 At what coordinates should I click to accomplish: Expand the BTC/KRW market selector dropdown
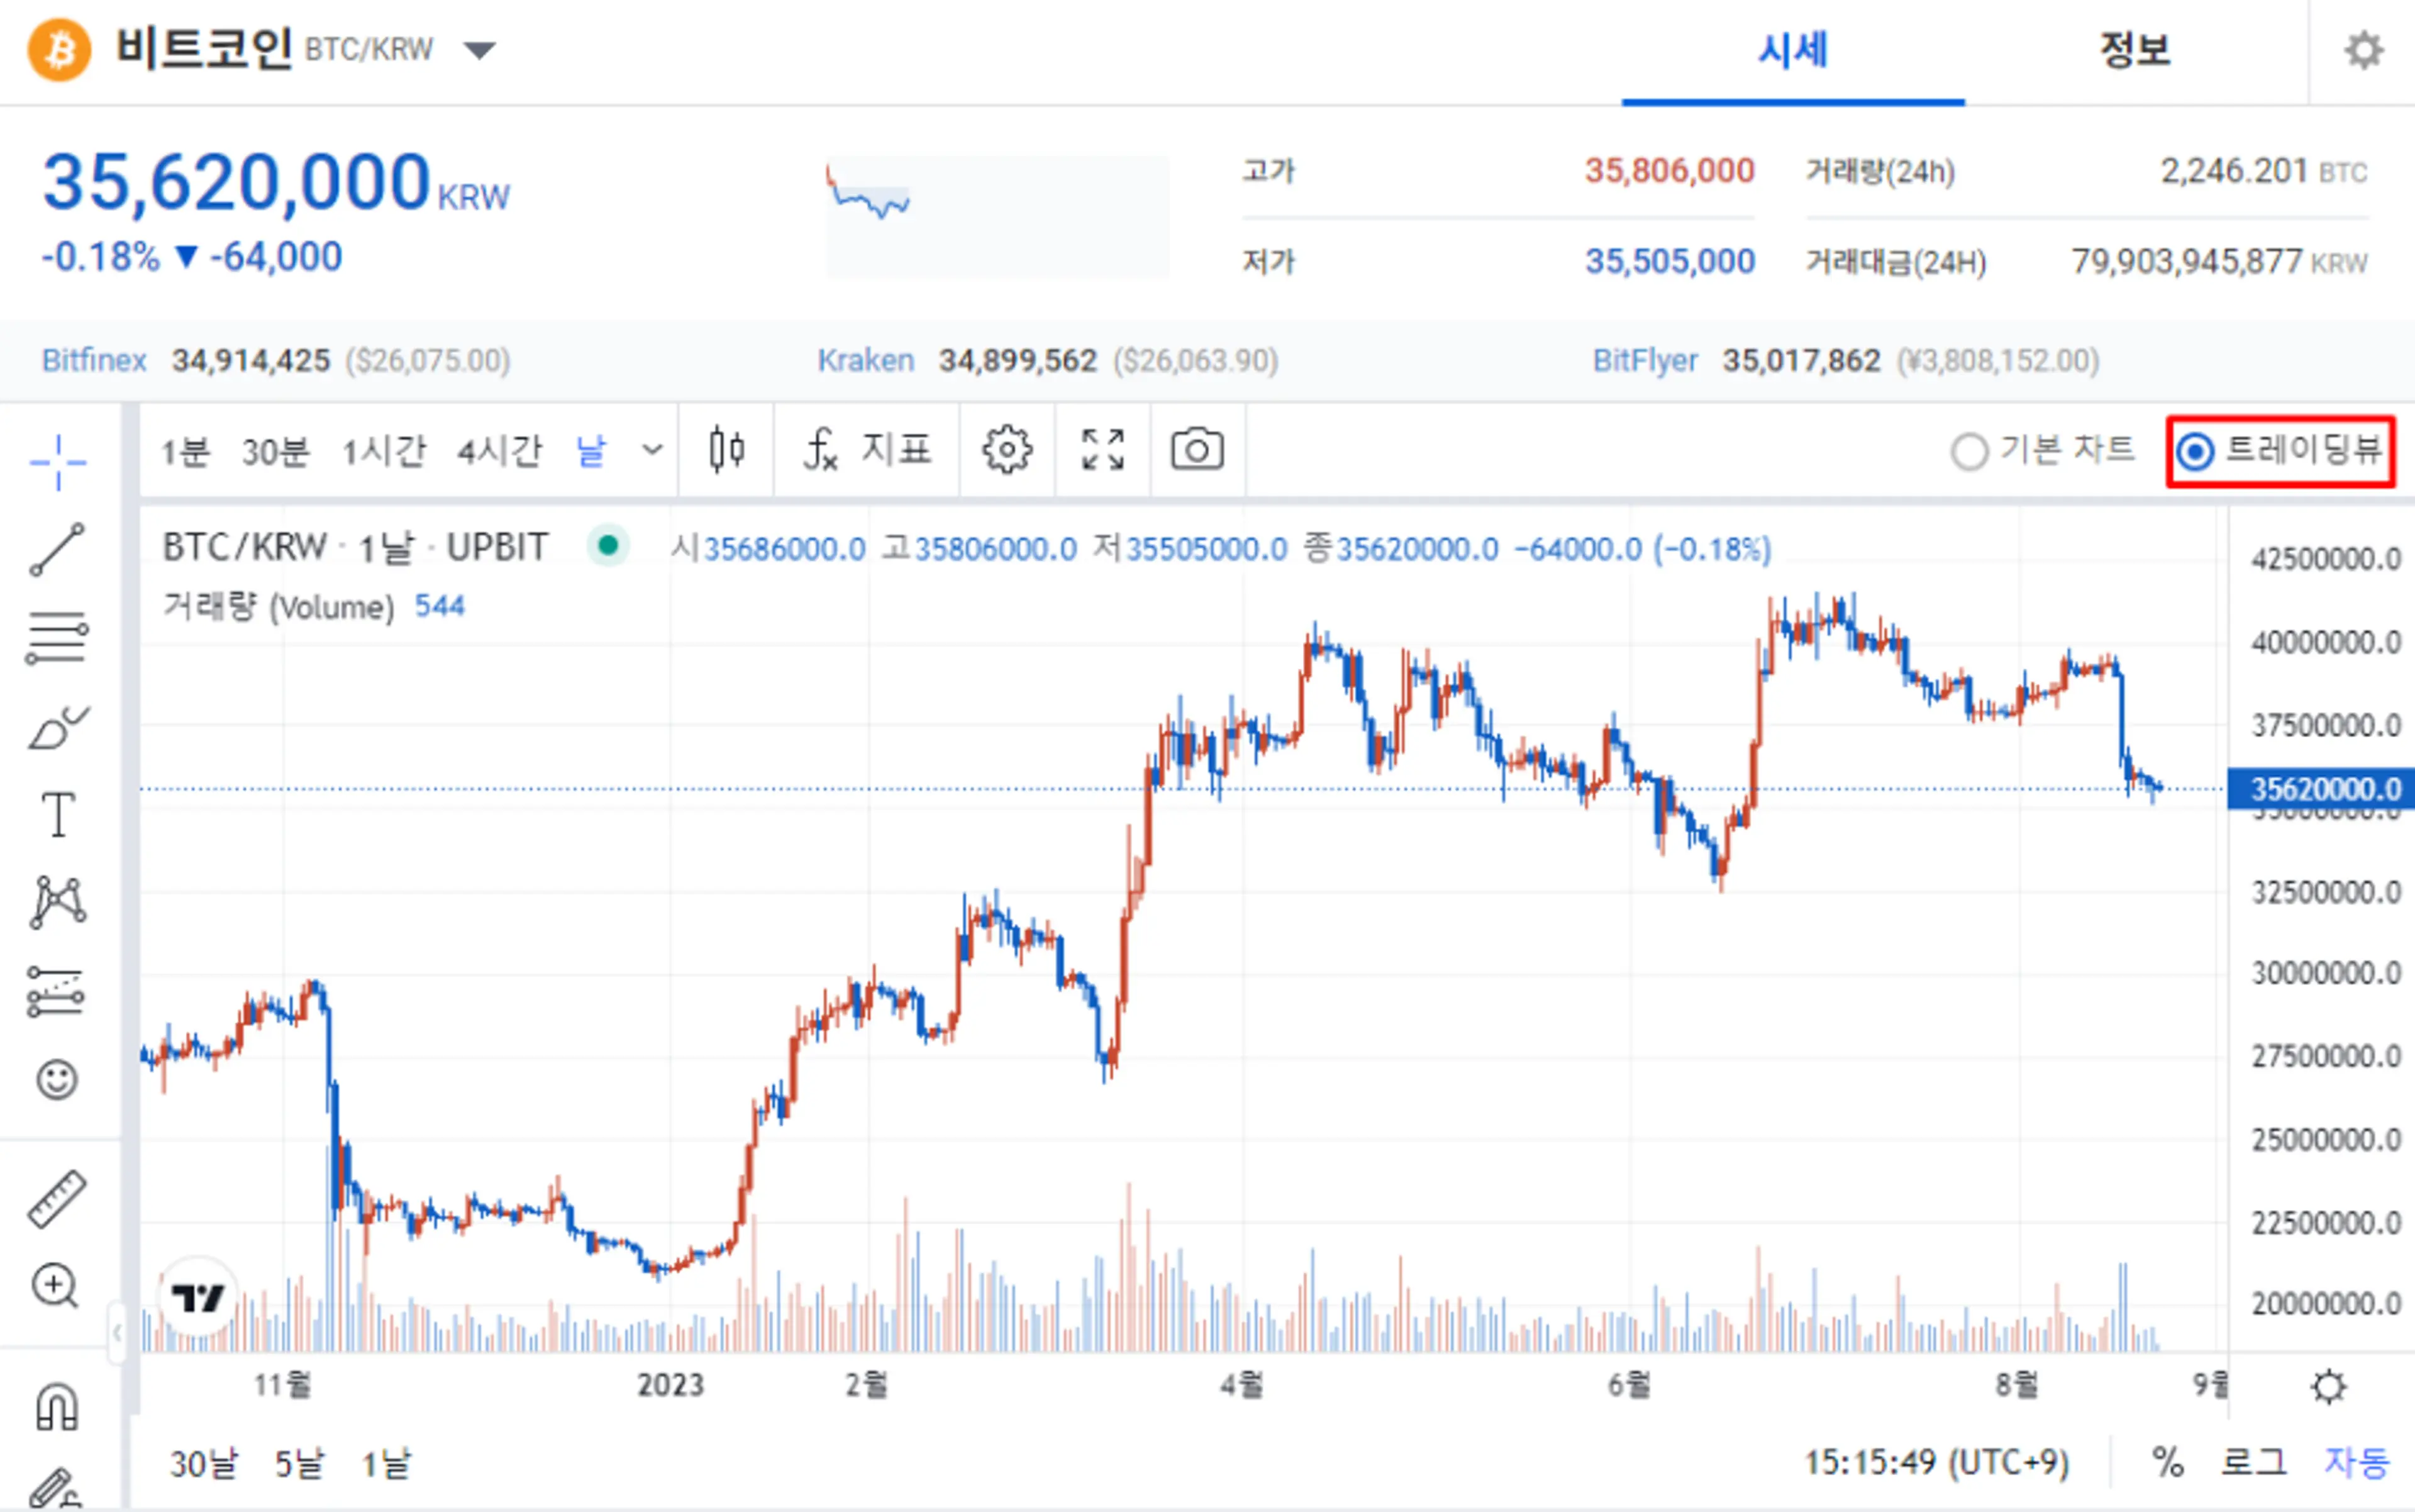pyautogui.click(x=480, y=50)
